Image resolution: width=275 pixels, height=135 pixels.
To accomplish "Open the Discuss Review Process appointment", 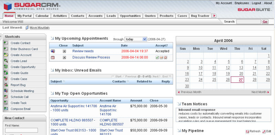I will 91,57.
